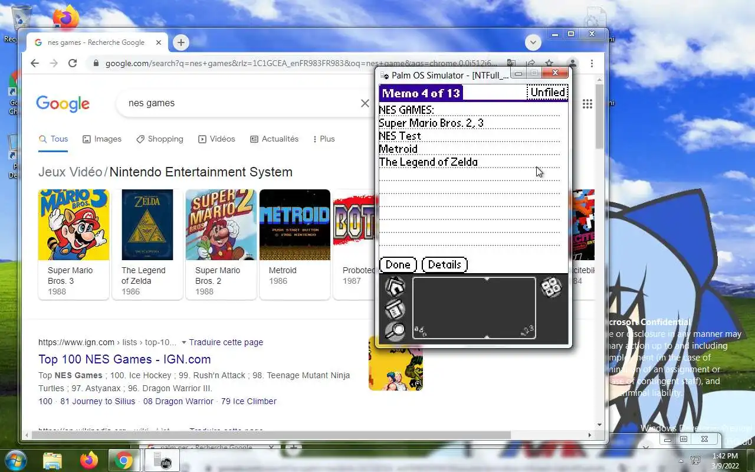Close the nes games tab
The image size is (755, 472).
[x=159, y=42]
